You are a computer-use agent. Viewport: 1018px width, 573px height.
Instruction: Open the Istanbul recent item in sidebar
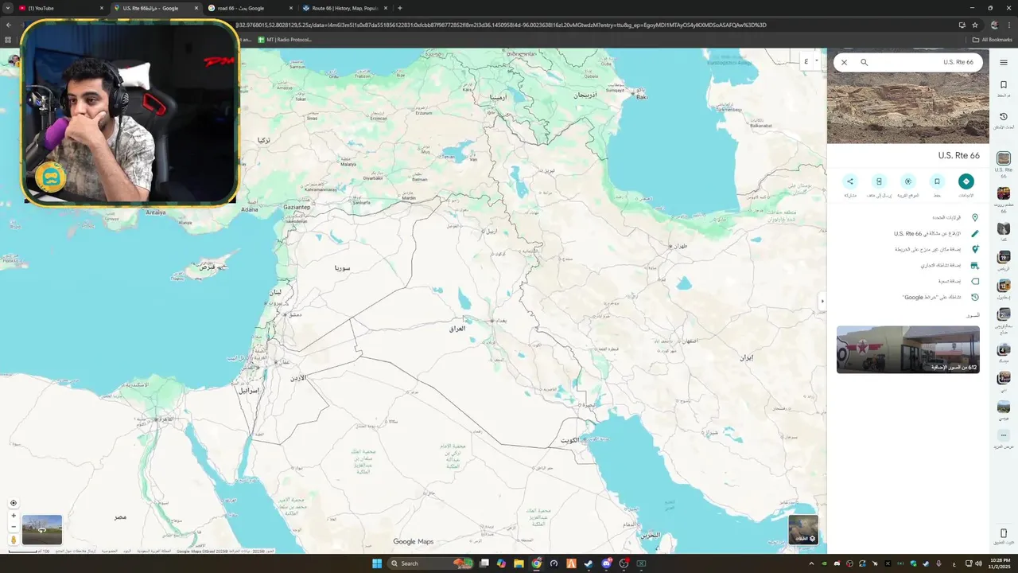1004,288
